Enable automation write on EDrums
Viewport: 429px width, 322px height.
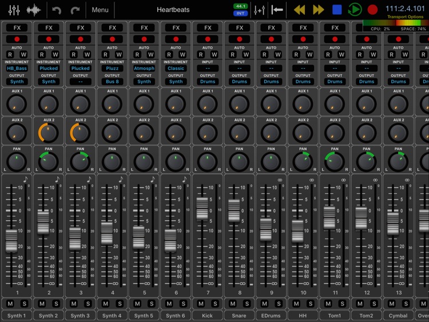278,54
